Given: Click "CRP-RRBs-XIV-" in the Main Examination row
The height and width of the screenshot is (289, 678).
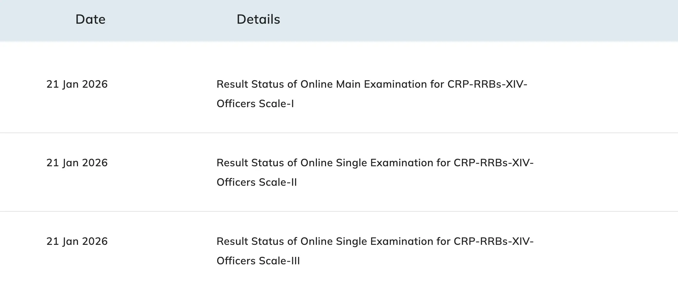Looking at the screenshot, I should 487,84.
